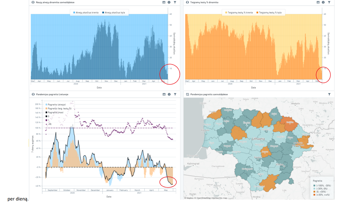Select '[-30%, 0%)' map legend swatch
The image size is (358, 208).
[x=314, y=188]
